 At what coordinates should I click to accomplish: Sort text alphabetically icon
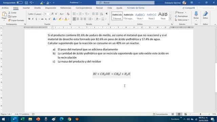pyautogui.click(x=102, y=14)
